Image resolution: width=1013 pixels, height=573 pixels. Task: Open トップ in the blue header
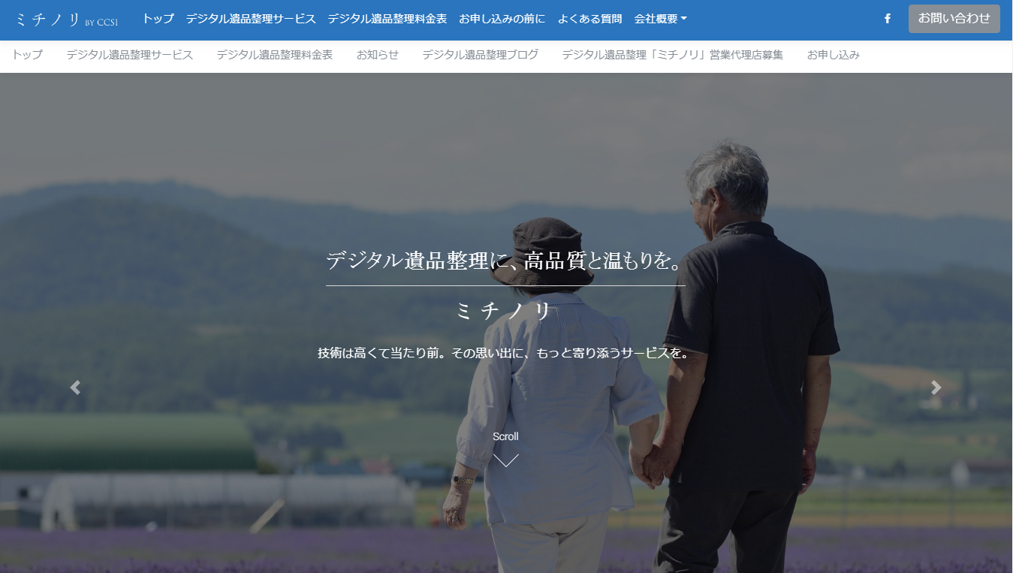pos(158,19)
